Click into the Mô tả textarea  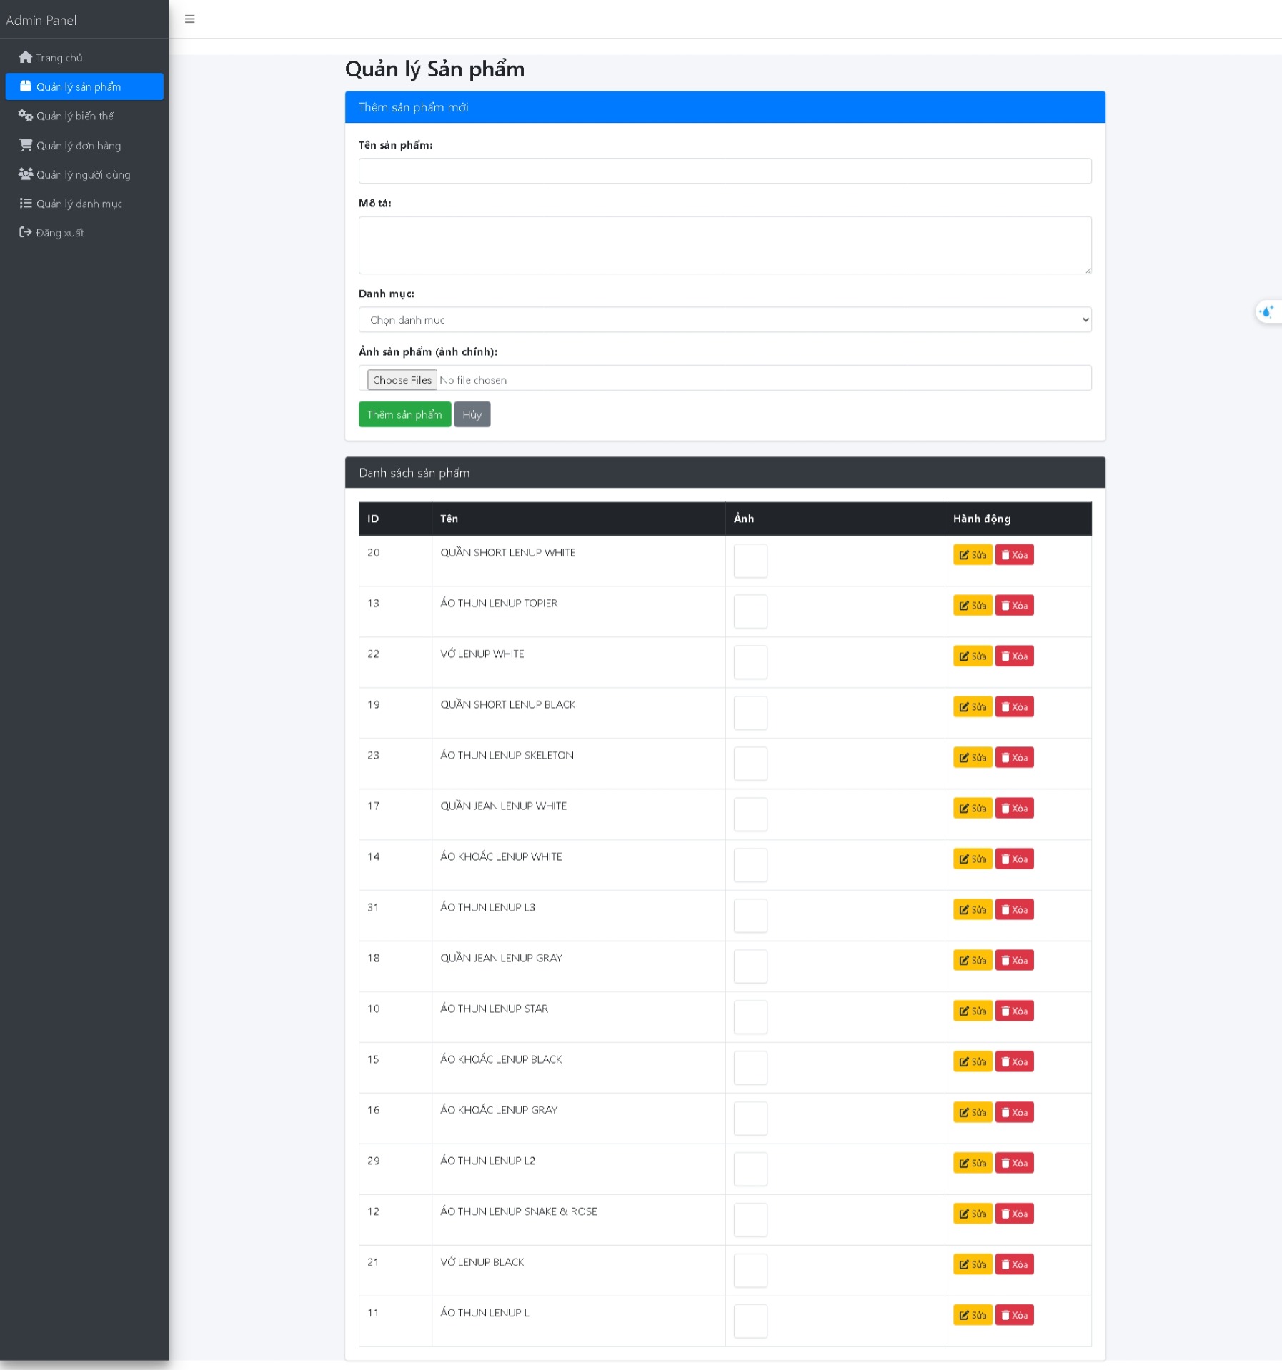(725, 246)
